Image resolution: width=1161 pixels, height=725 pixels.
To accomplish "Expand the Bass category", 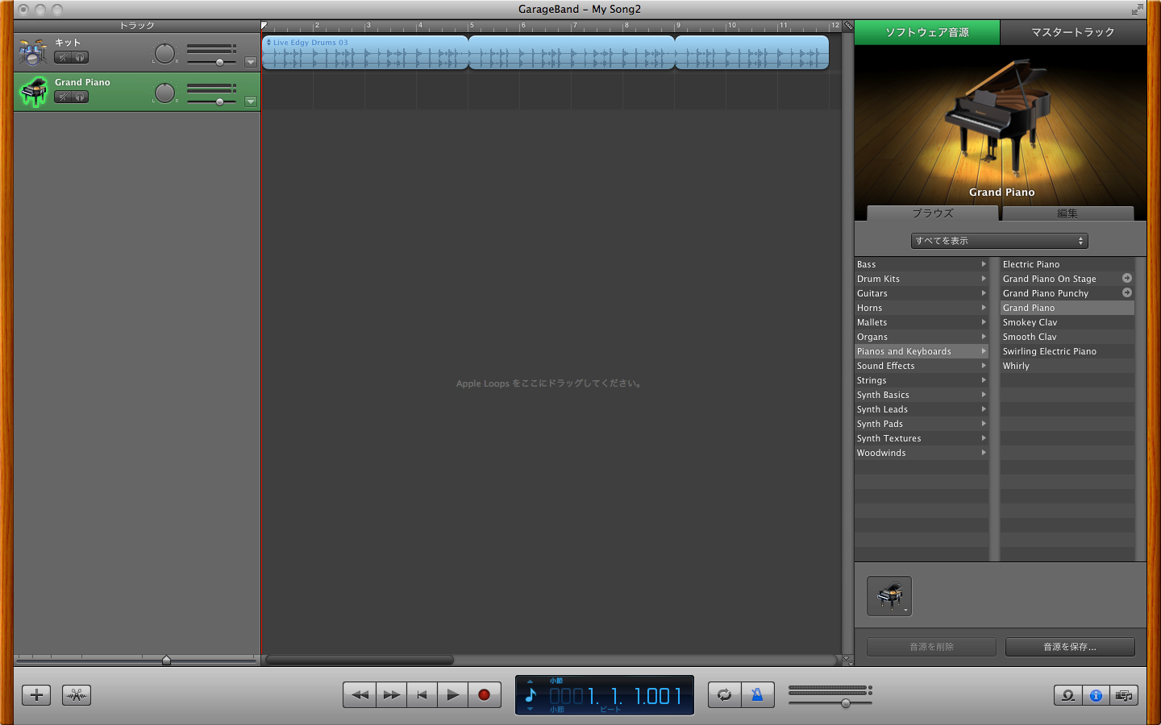I will point(922,264).
